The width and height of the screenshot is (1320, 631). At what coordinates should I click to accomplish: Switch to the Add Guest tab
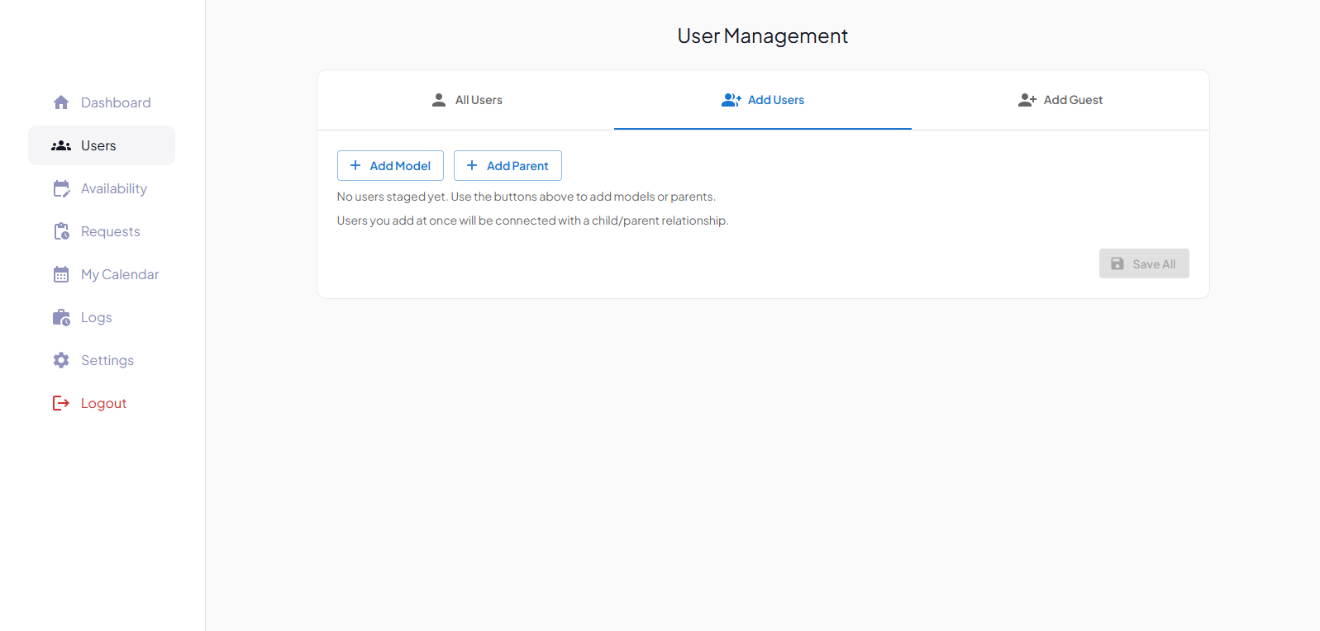1060,100
